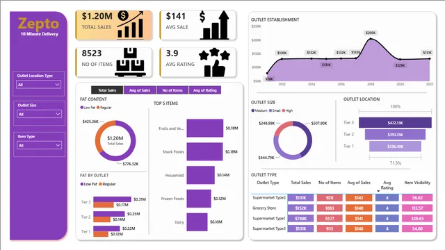Screen dimensions: 445x250
Task: Sort table by Item Visibility column header
Action: (417, 183)
